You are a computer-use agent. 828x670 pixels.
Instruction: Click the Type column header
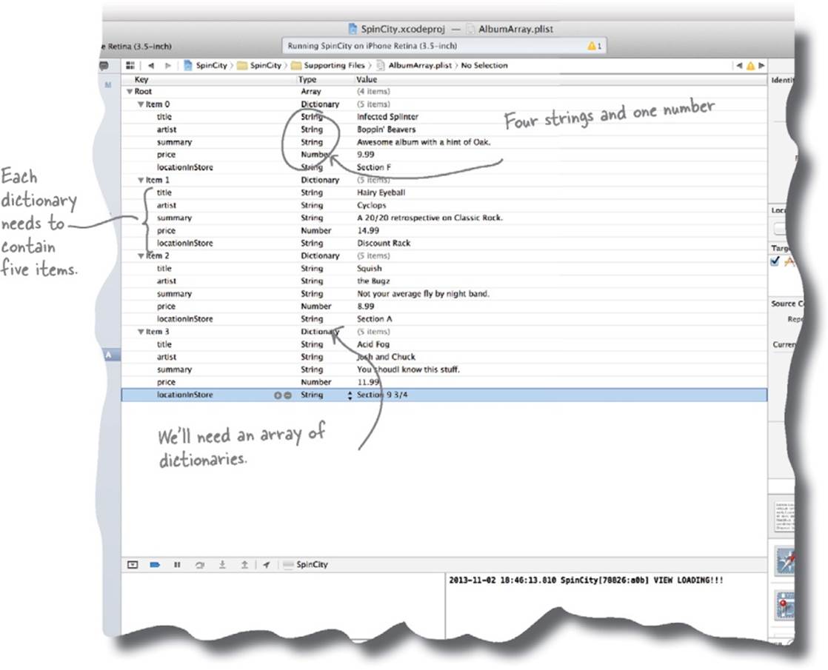(307, 80)
